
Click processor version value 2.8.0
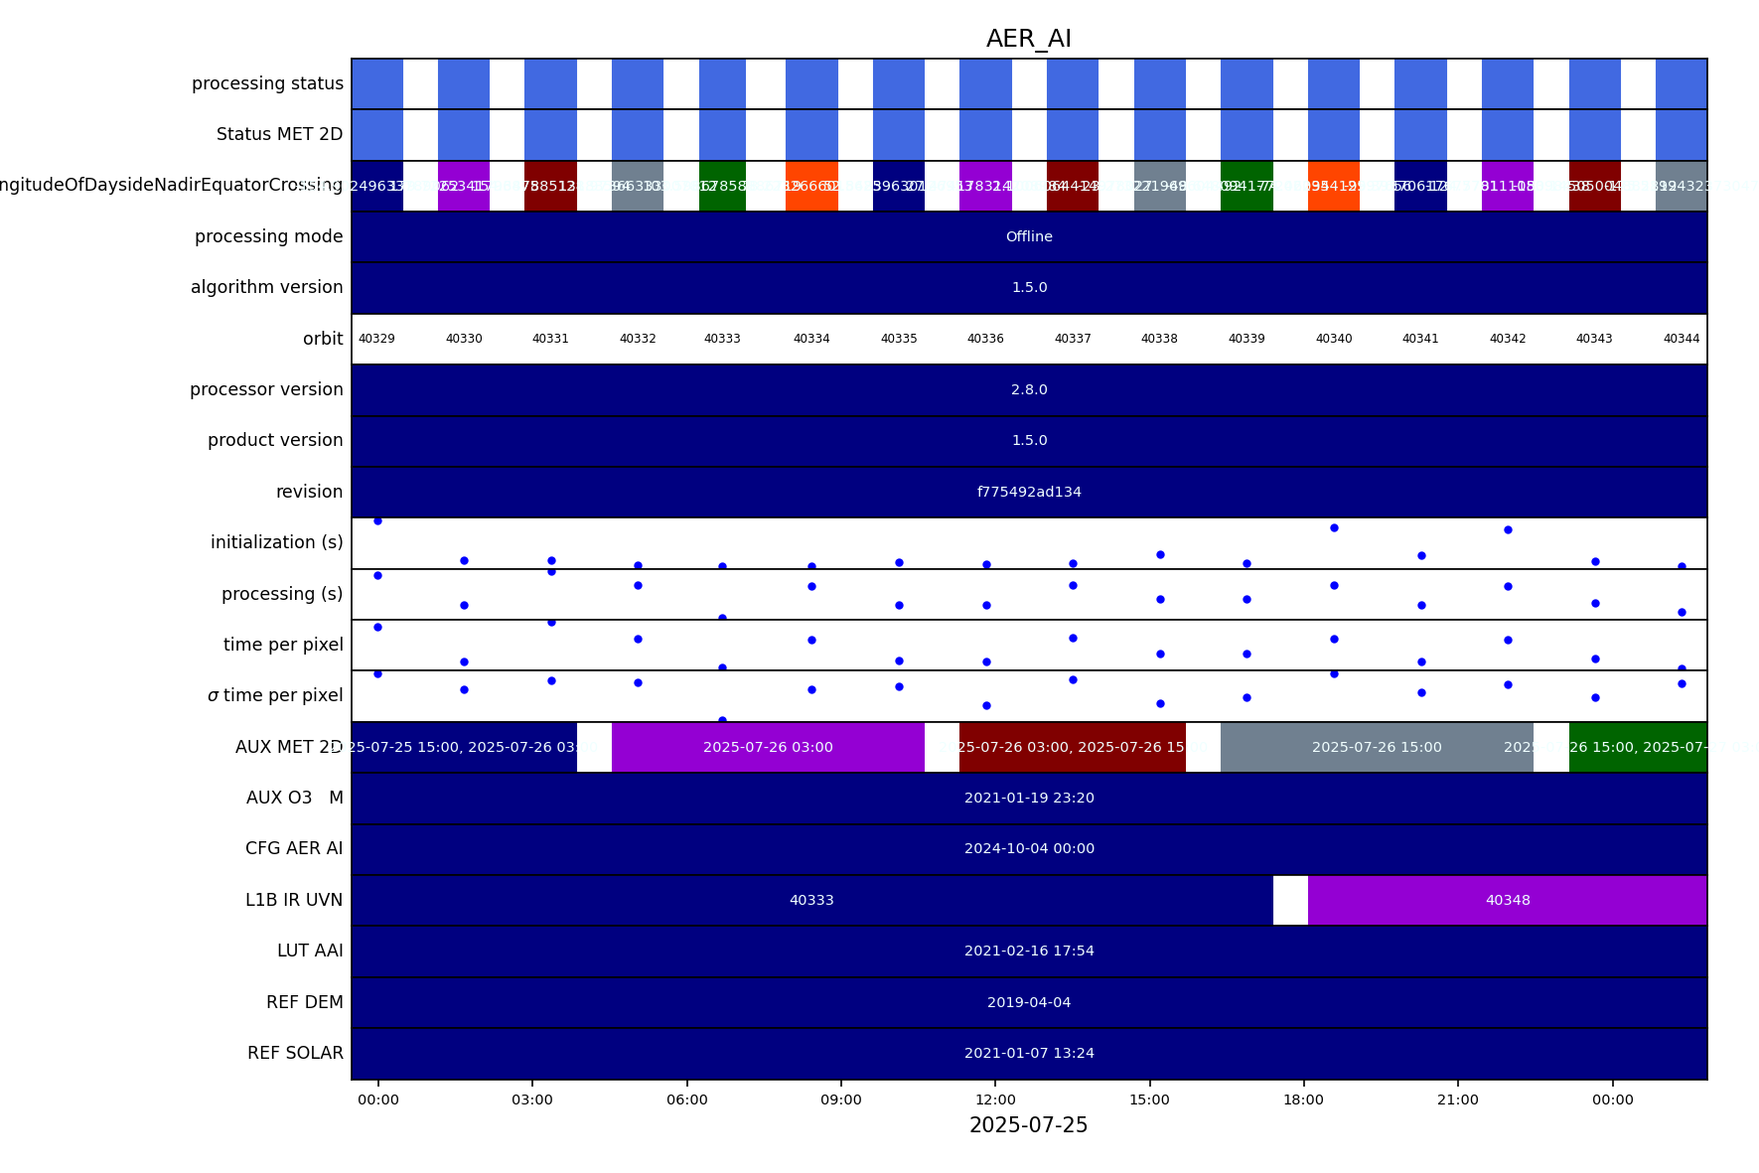tap(1028, 389)
